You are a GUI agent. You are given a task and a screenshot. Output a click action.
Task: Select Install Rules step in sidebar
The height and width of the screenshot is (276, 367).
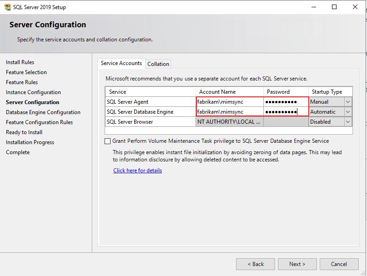click(20, 62)
